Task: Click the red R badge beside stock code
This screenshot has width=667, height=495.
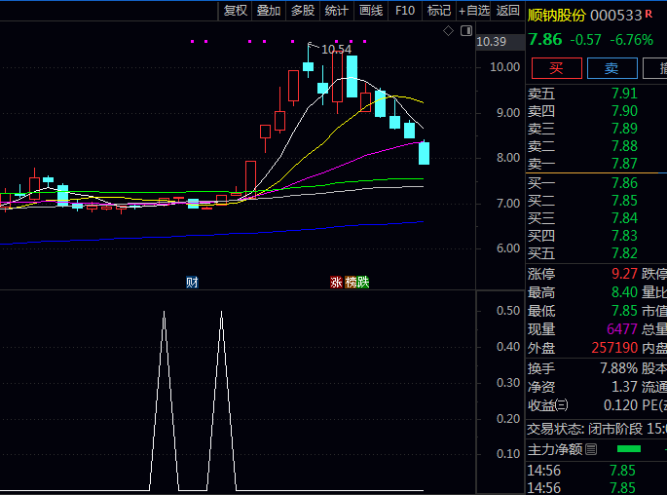Action: pos(649,15)
